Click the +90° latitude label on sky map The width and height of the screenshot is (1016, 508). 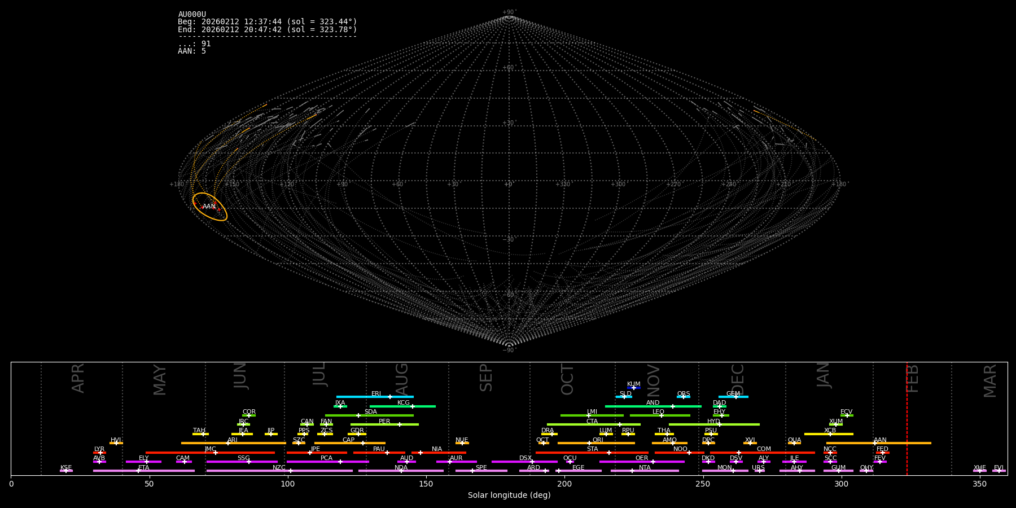tap(509, 12)
